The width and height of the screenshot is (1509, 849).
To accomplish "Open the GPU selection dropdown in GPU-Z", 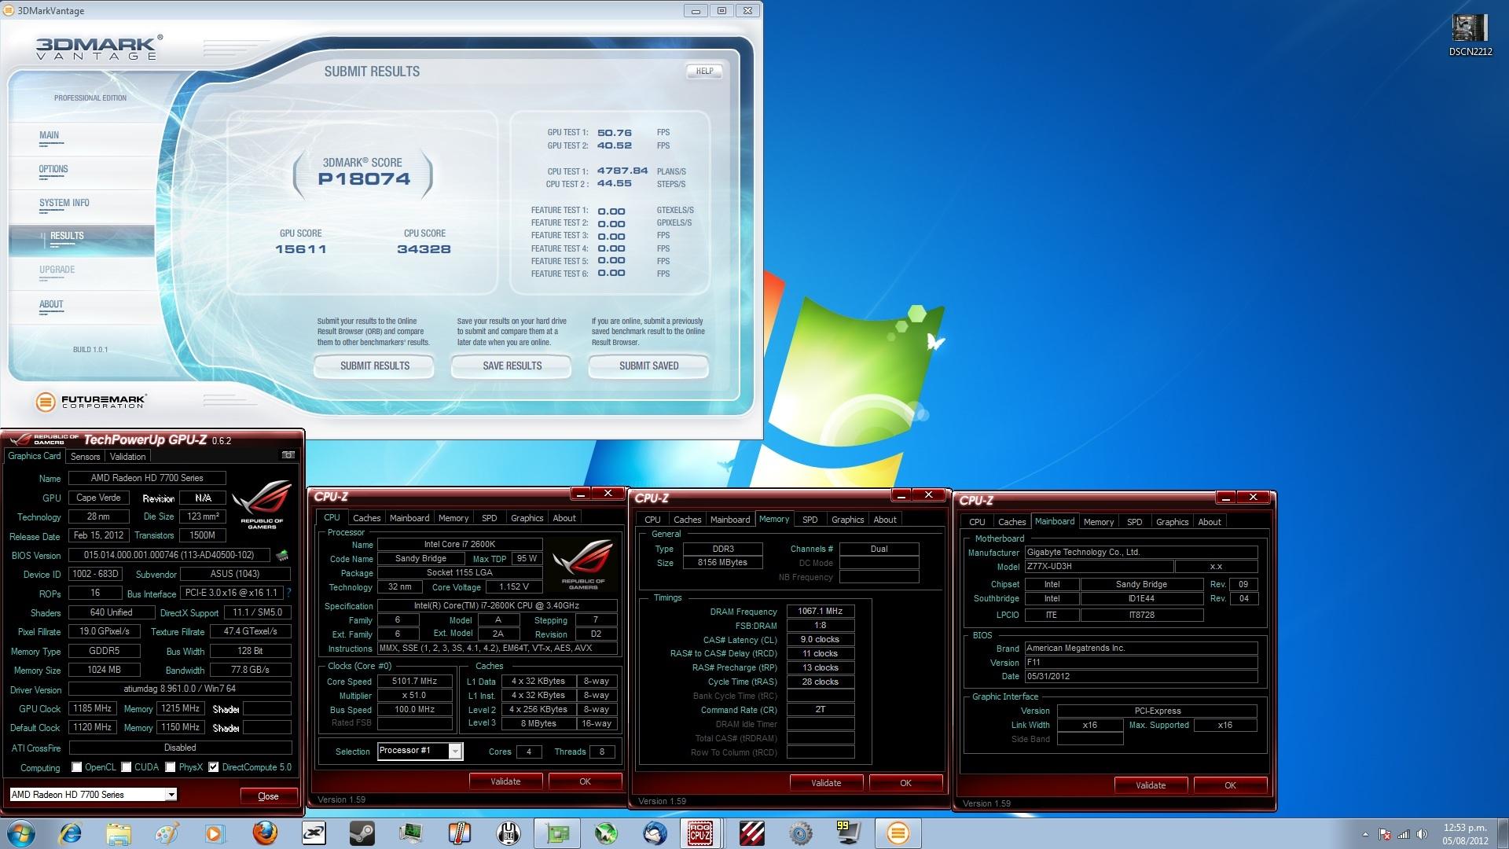I will click(171, 795).
